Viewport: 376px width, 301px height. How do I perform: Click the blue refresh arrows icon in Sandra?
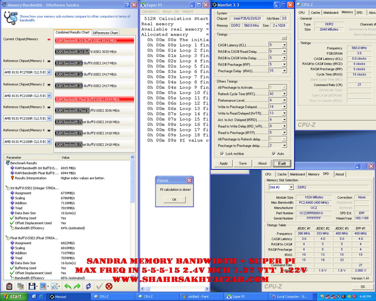[x=88, y=286]
